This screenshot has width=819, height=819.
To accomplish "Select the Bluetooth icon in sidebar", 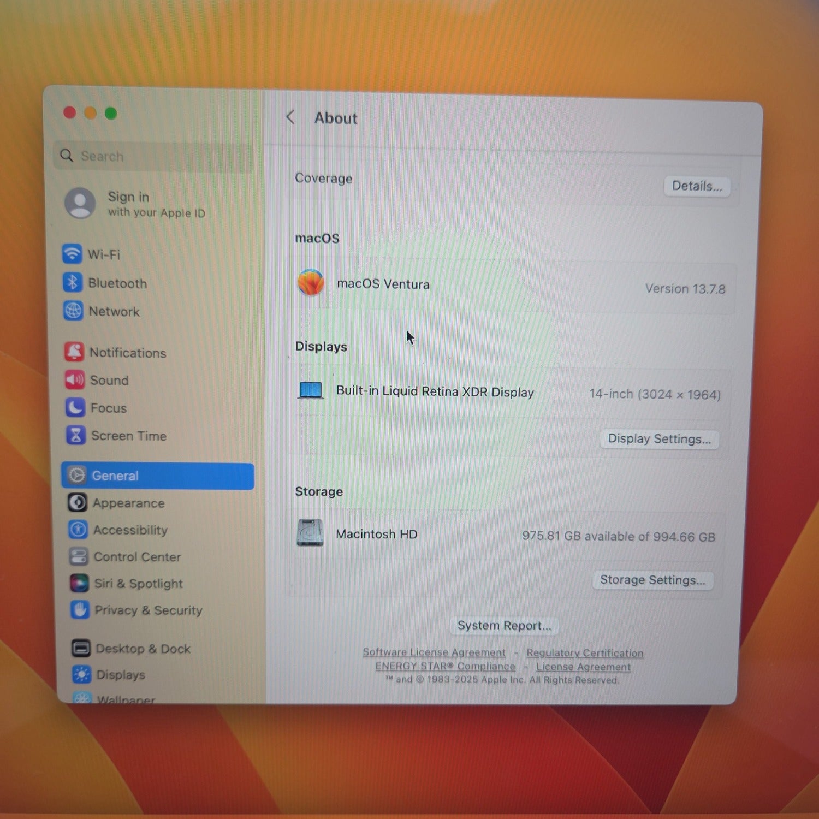I will (x=73, y=282).
